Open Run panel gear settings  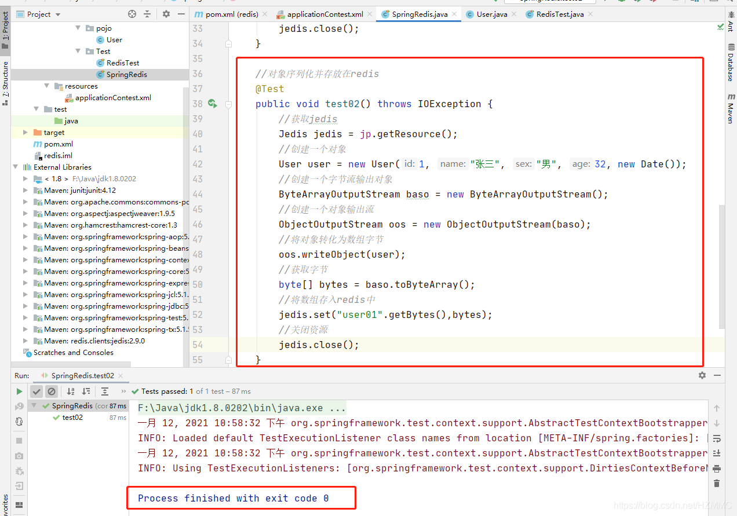(x=702, y=375)
